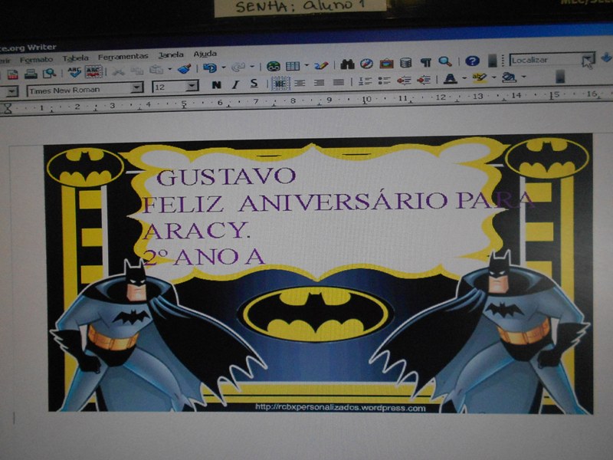Image resolution: width=613 pixels, height=460 pixels.
Task: Open Data Sources database icon
Action: click(406, 62)
